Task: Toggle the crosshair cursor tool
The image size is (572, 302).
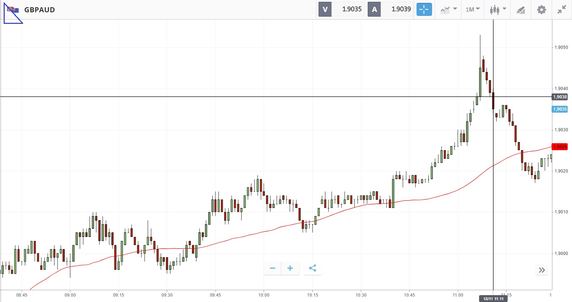Action: (x=424, y=9)
